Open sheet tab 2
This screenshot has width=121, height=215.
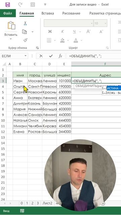32,203
